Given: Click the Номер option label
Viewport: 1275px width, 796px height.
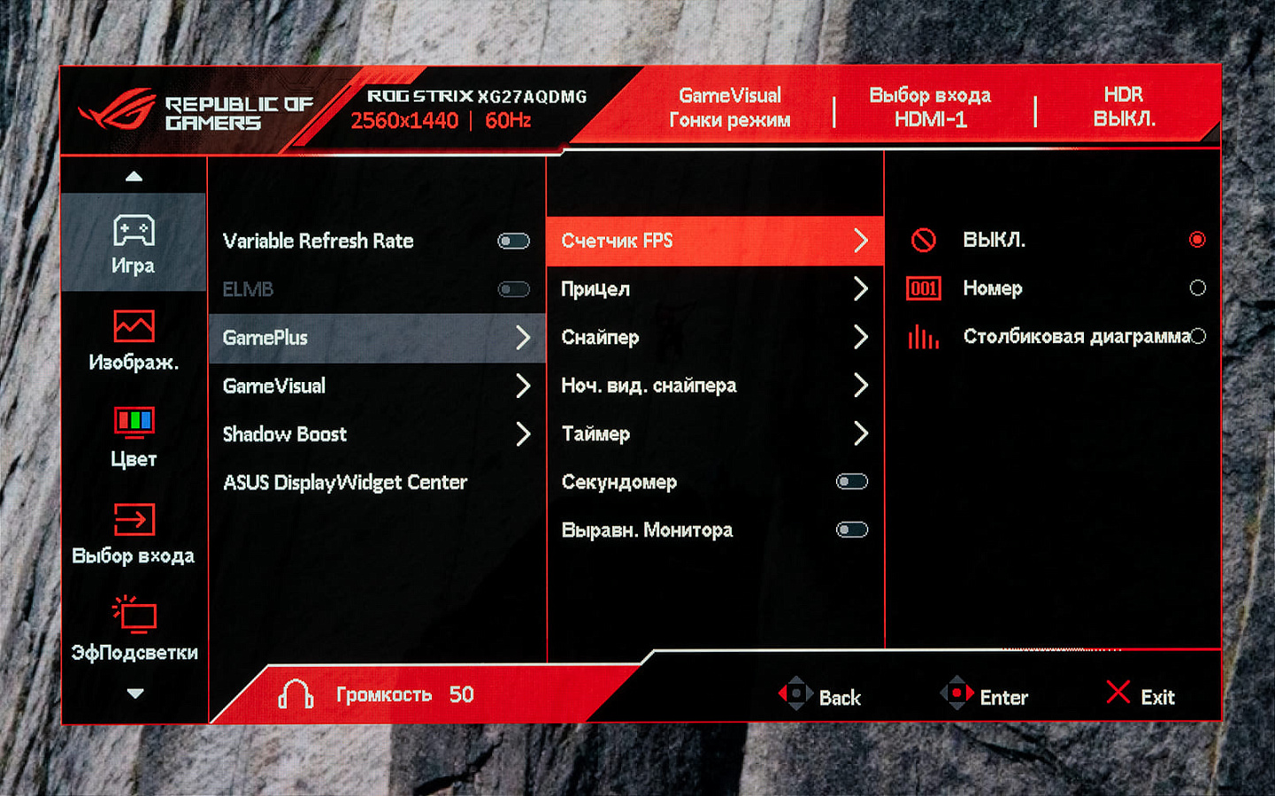Looking at the screenshot, I should coord(993,288).
